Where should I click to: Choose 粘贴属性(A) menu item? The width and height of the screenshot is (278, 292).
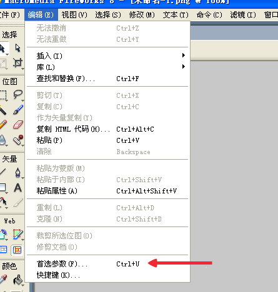click(107, 191)
